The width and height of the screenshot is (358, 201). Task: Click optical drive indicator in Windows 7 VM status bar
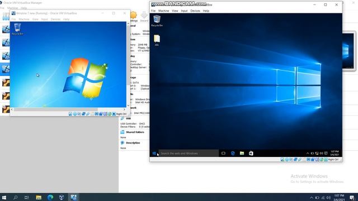pos(74,114)
